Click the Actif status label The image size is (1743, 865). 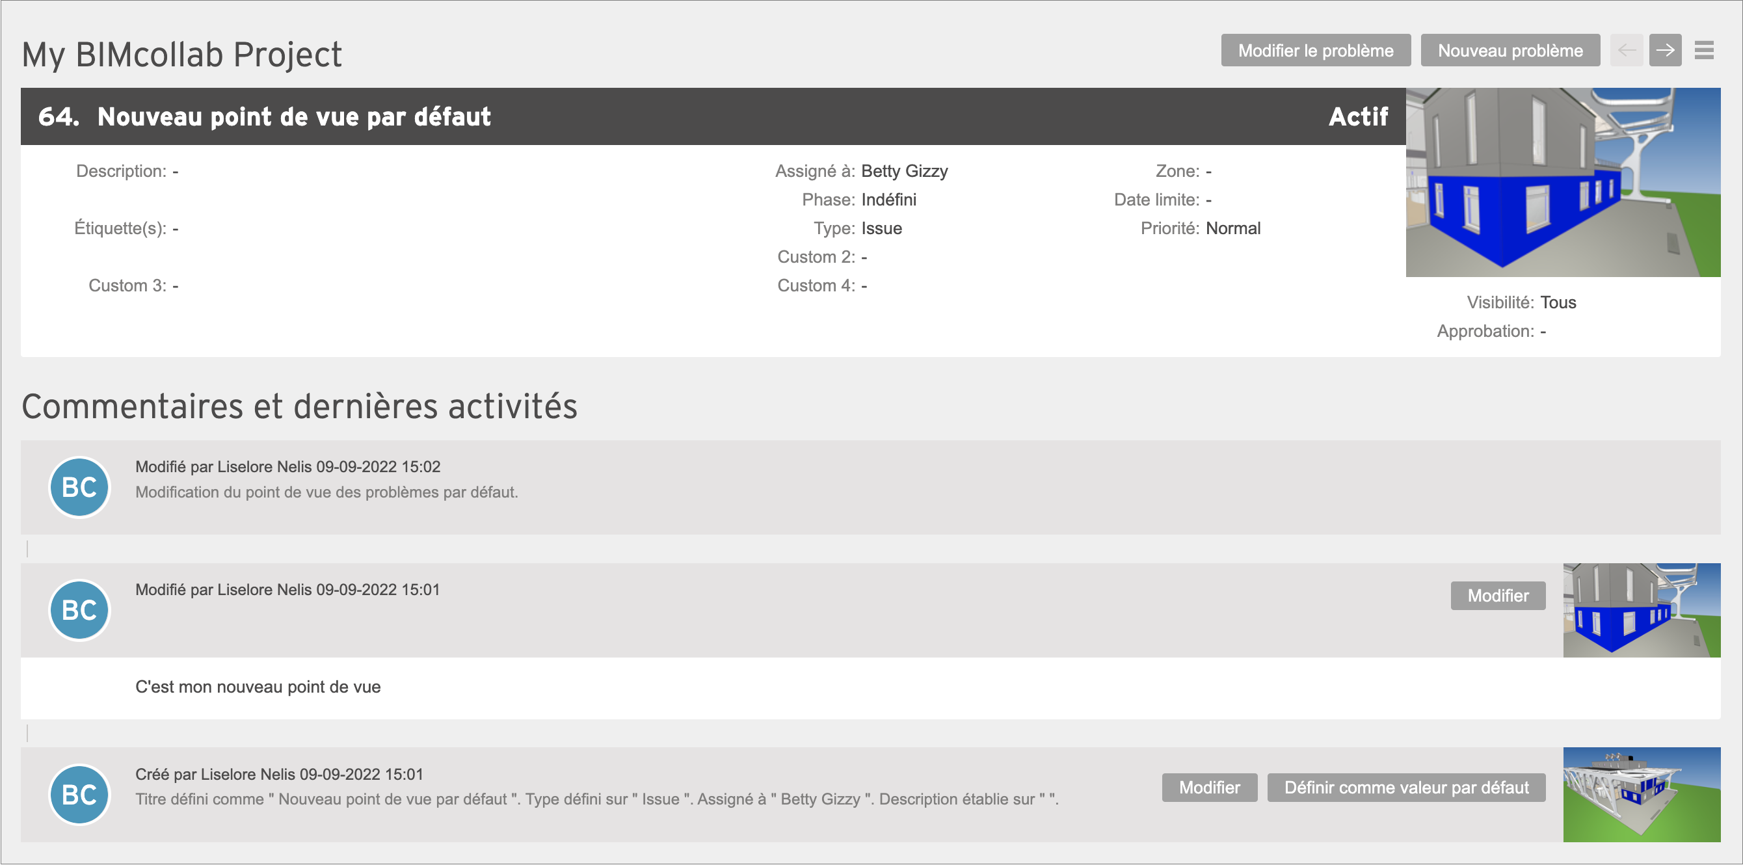[1358, 116]
